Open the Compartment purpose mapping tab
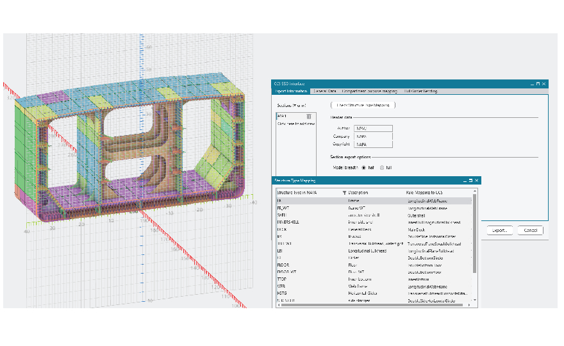 click(369, 92)
